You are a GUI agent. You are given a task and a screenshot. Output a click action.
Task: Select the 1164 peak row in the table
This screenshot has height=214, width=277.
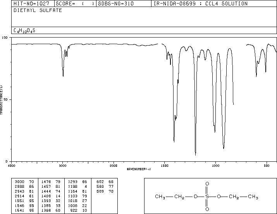77,191
